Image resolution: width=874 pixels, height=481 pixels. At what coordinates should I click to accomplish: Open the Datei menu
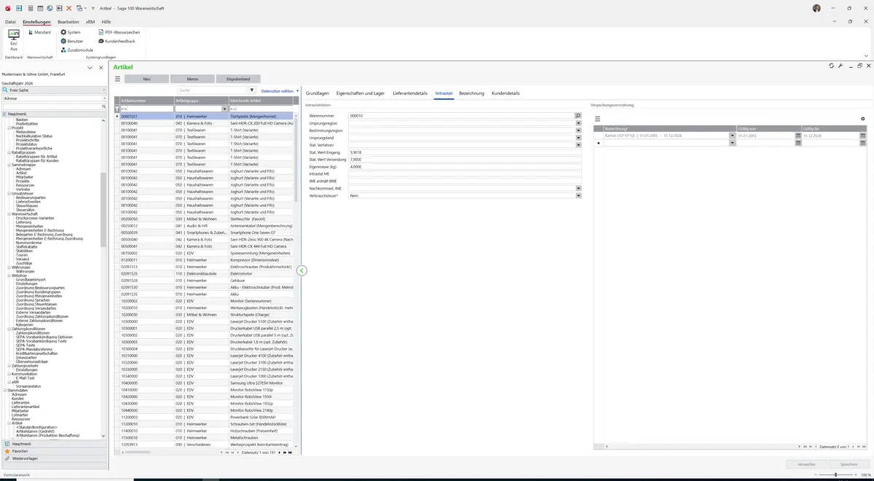[10, 22]
